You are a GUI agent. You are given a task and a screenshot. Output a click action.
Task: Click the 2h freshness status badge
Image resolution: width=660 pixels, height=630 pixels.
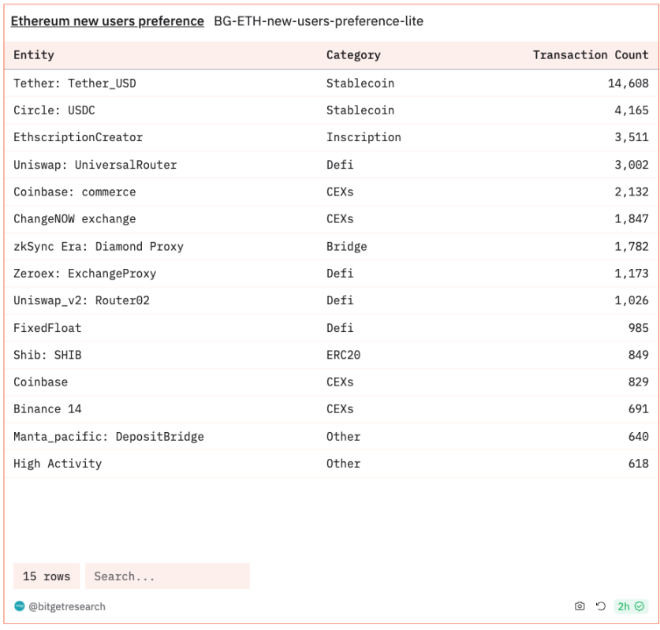630,606
